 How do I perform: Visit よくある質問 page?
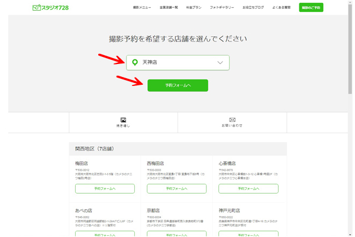282,8
